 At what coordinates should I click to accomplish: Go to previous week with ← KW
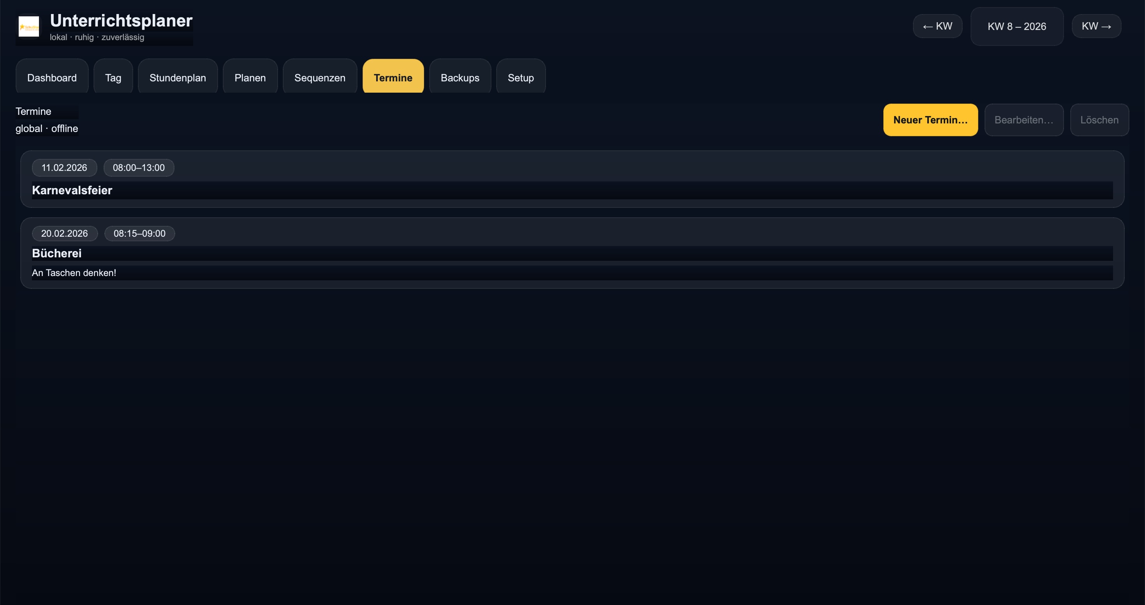pyautogui.click(x=937, y=26)
